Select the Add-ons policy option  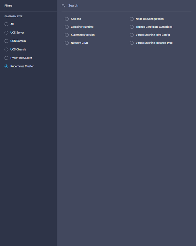click(x=67, y=19)
